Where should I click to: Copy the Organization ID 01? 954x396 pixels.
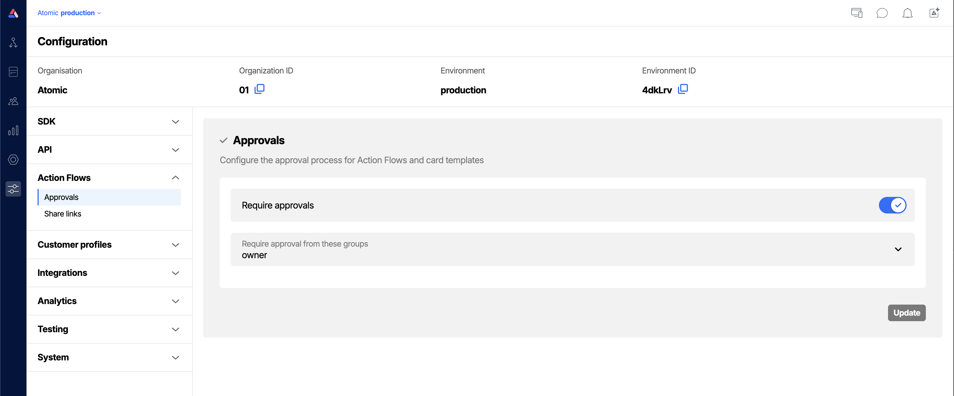tap(259, 89)
